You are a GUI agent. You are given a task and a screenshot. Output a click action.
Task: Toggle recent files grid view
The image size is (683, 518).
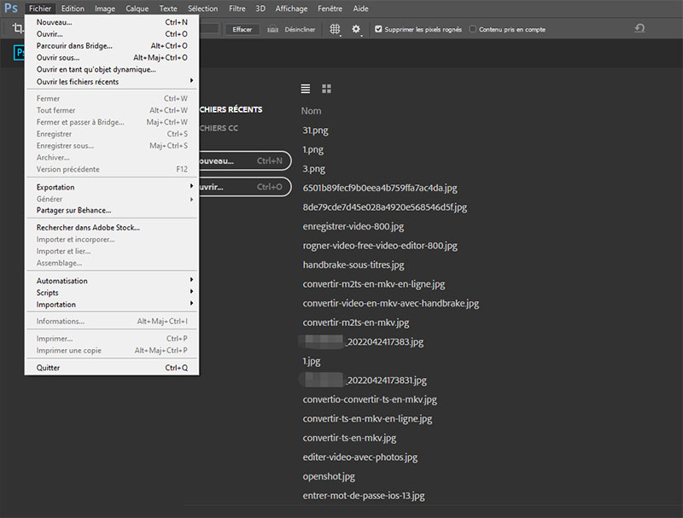coord(326,88)
